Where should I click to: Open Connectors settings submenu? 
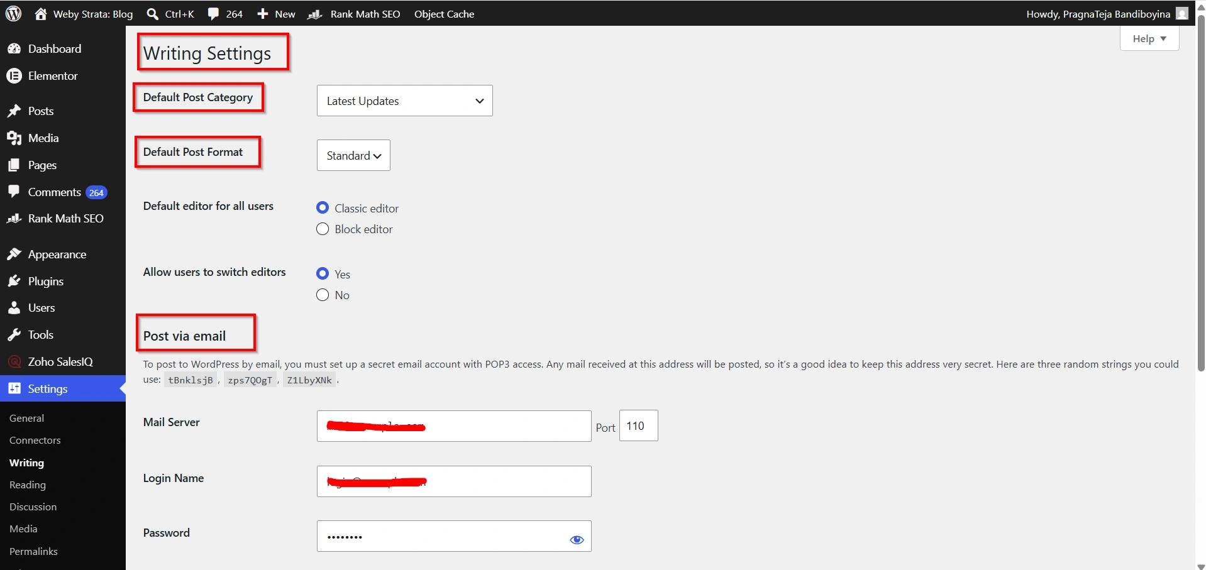[x=35, y=441]
